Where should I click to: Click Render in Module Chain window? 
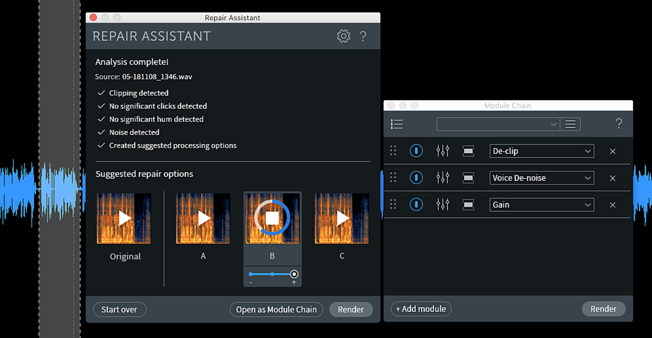604,309
